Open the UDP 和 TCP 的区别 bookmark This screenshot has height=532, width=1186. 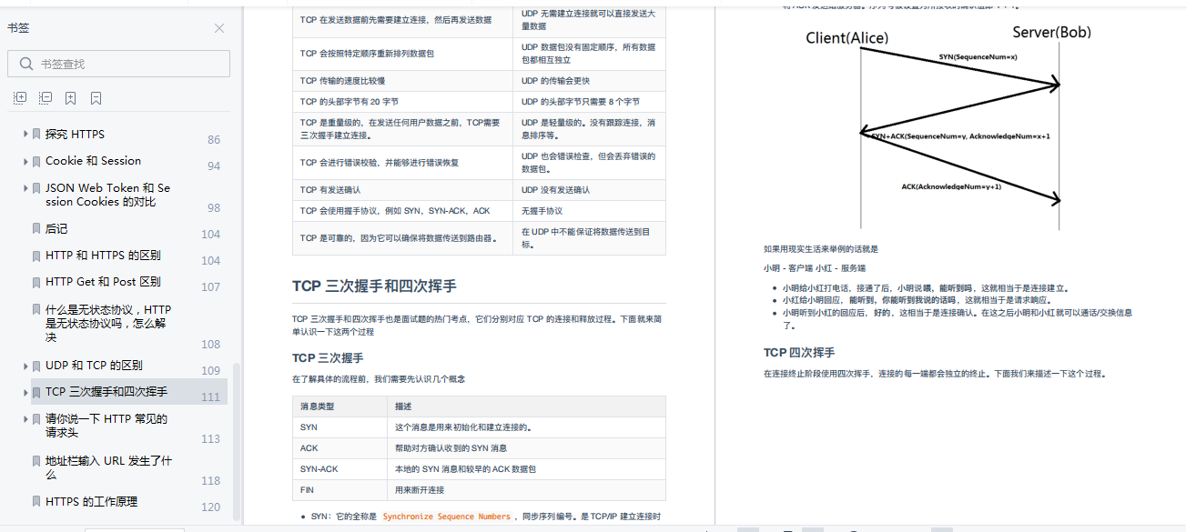tap(94, 366)
